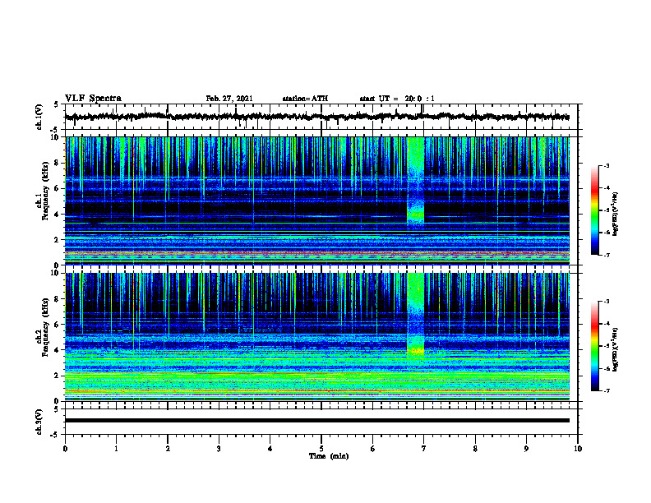Click time axis tick label "1"
This screenshot has width=651, height=503.
116,449
